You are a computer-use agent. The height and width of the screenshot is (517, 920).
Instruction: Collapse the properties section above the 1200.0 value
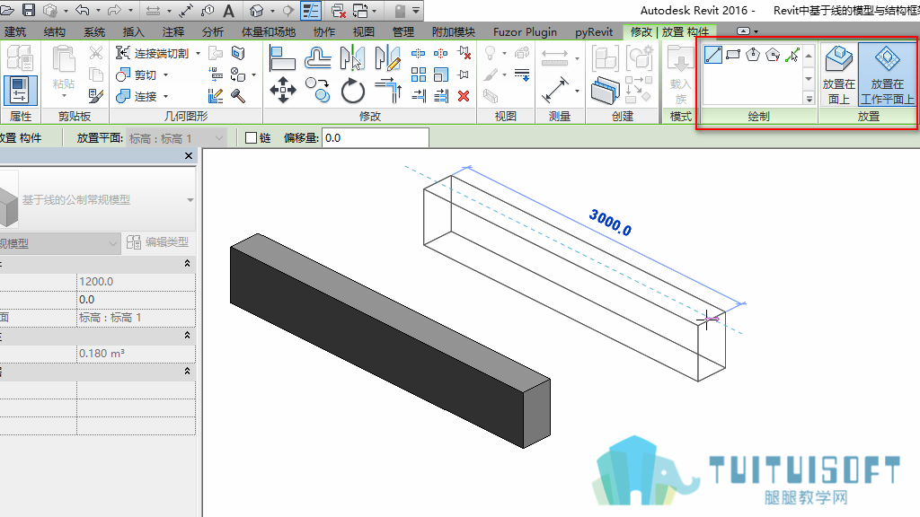pyautogui.click(x=187, y=264)
